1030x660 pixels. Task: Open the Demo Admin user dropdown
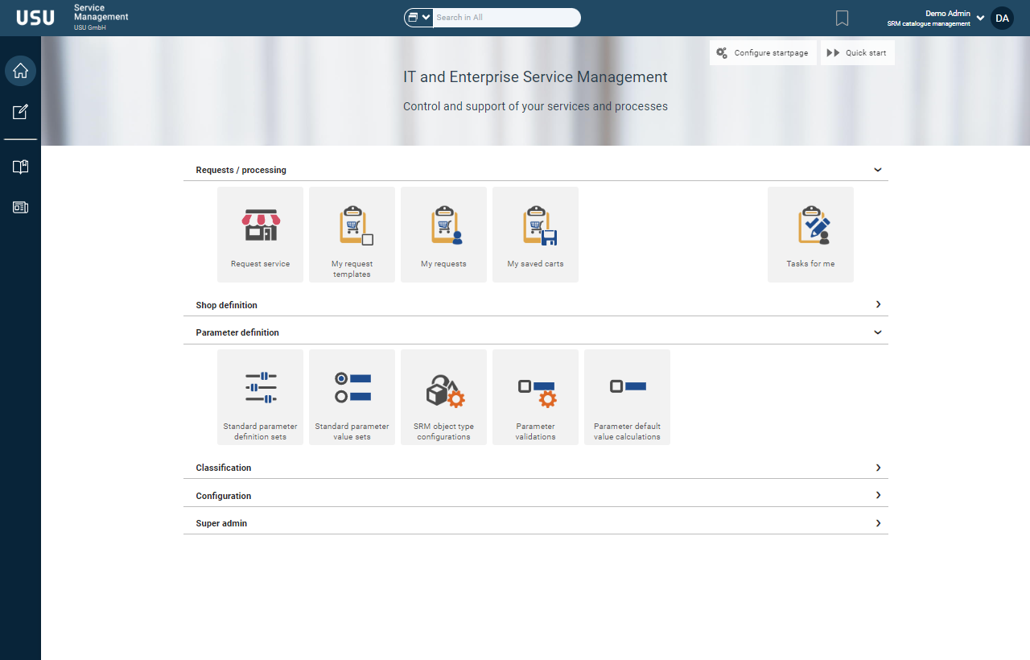(980, 18)
